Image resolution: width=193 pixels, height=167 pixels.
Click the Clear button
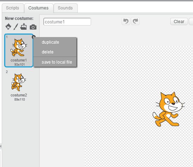pyautogui.click(x=179, y=22)
